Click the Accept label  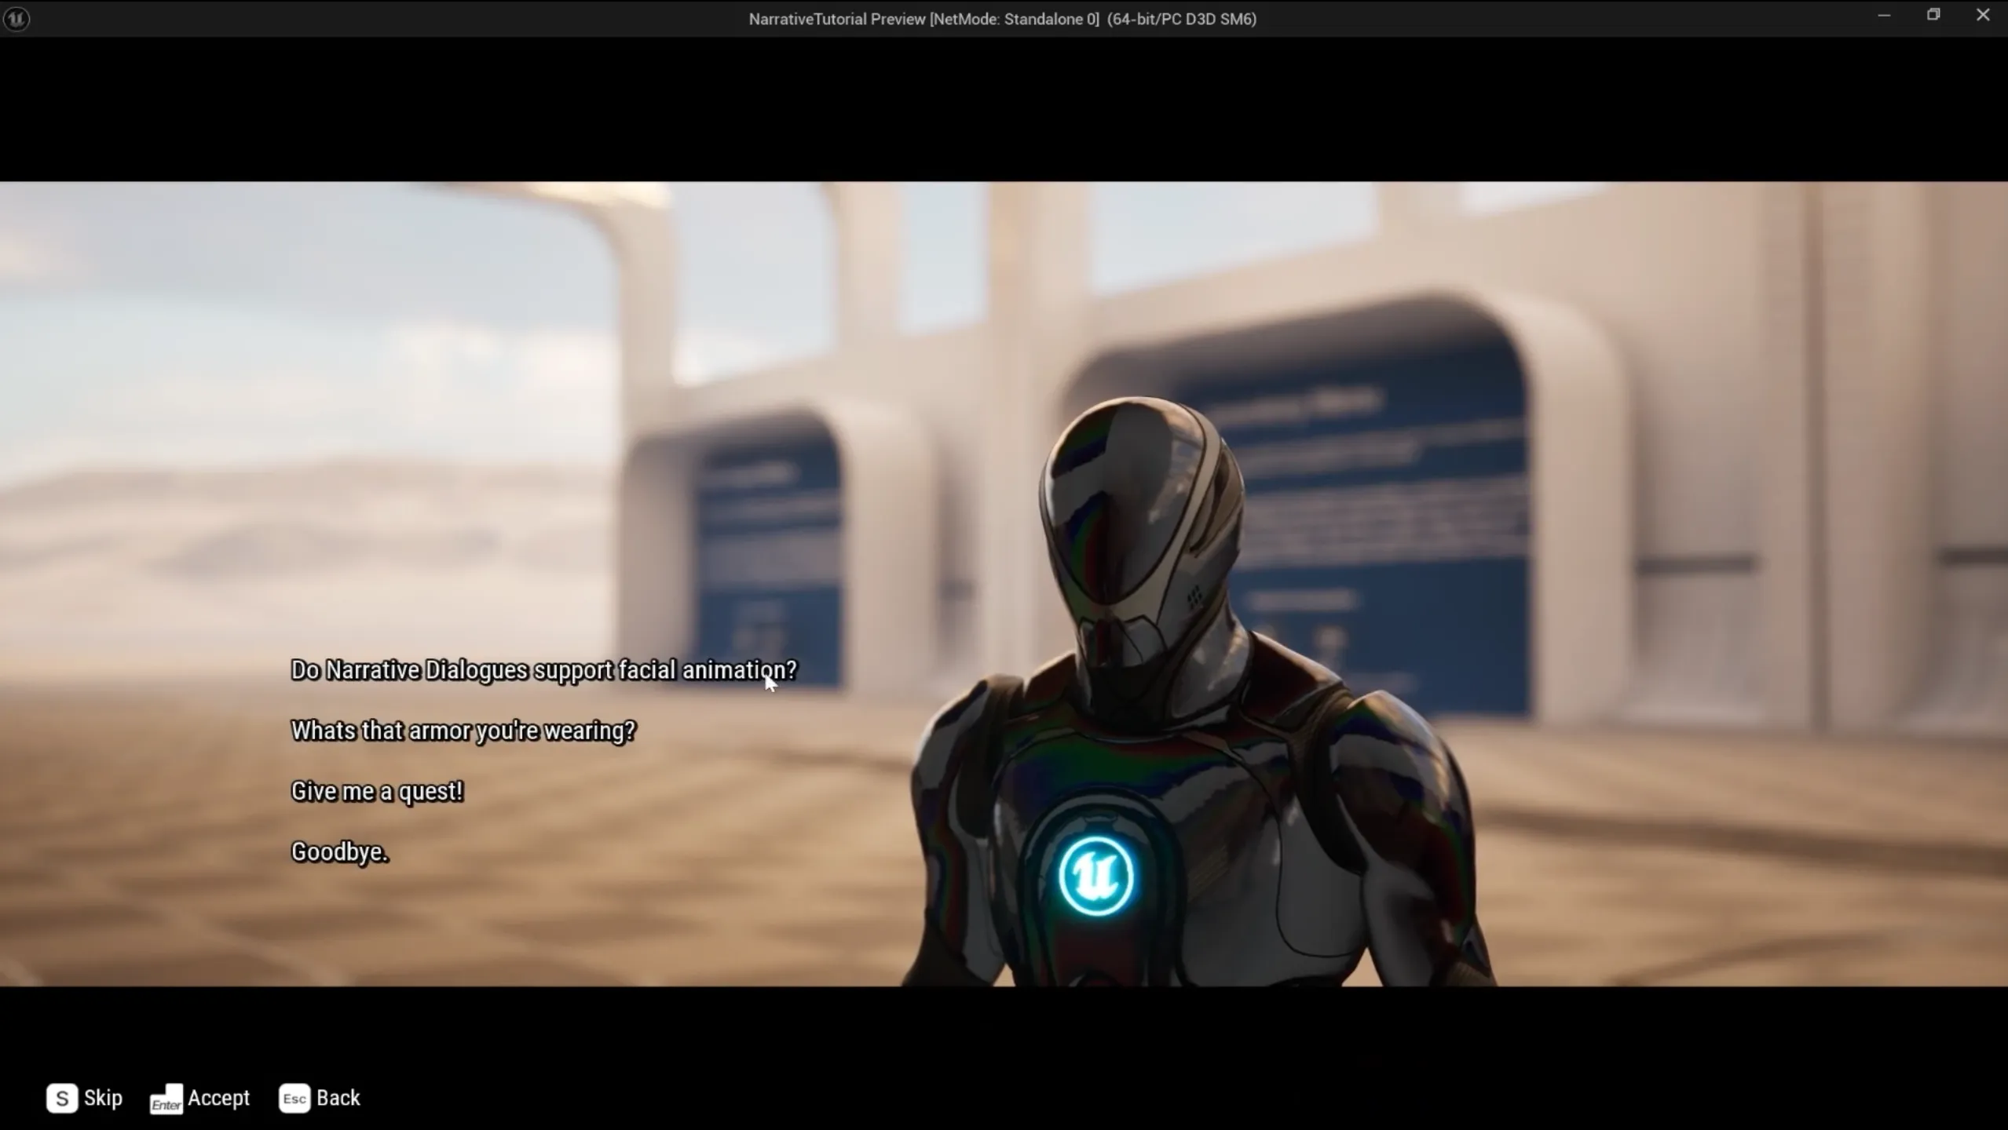[219, 1098]
